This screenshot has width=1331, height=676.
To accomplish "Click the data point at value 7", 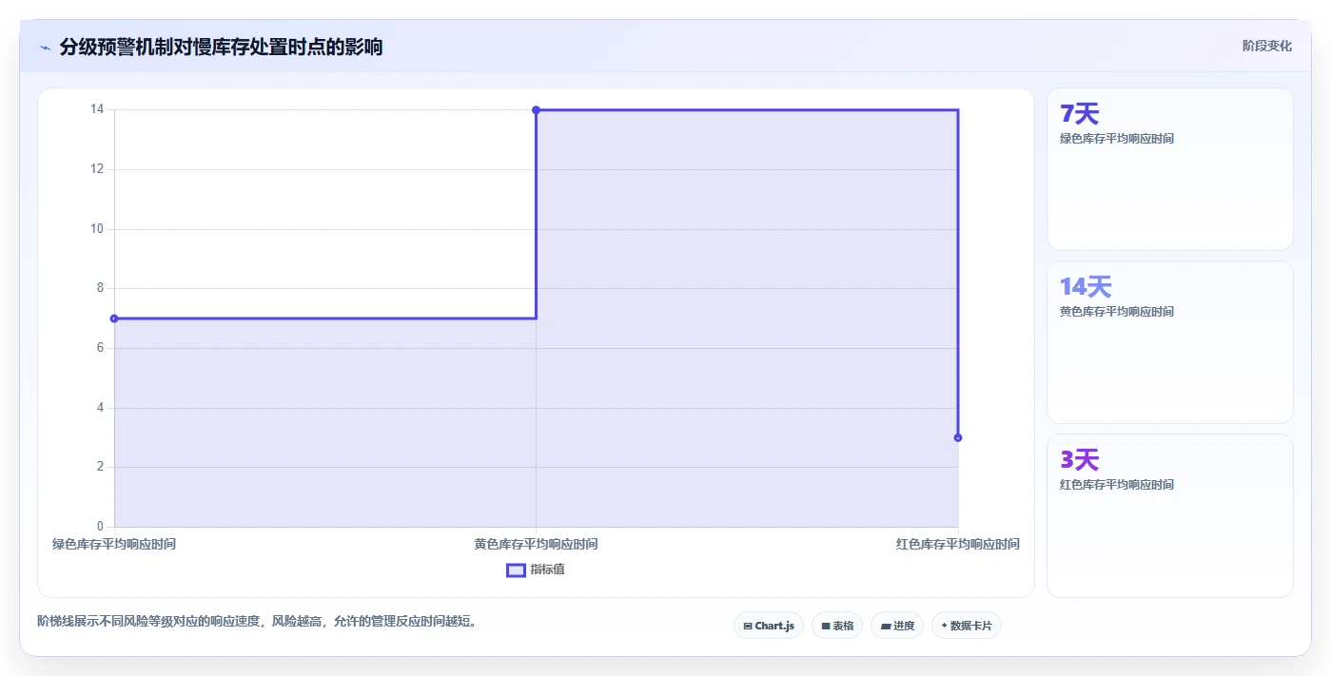I will click(x=114, y=319).
